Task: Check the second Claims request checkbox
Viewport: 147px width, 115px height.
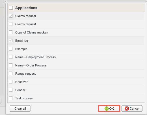Action: (10, 24)
